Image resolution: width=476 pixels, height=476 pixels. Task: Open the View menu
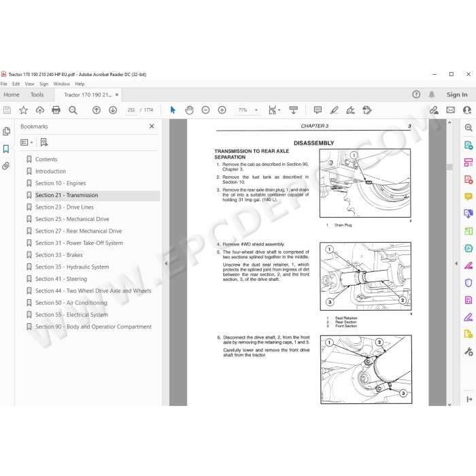tap(29, 84)
